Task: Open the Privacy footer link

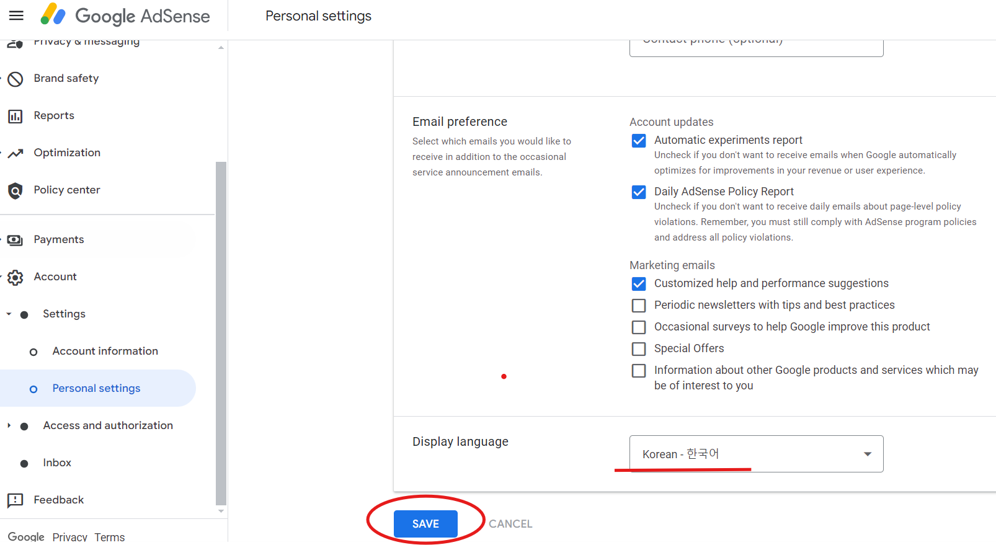Action: click(x=70, y=537)
